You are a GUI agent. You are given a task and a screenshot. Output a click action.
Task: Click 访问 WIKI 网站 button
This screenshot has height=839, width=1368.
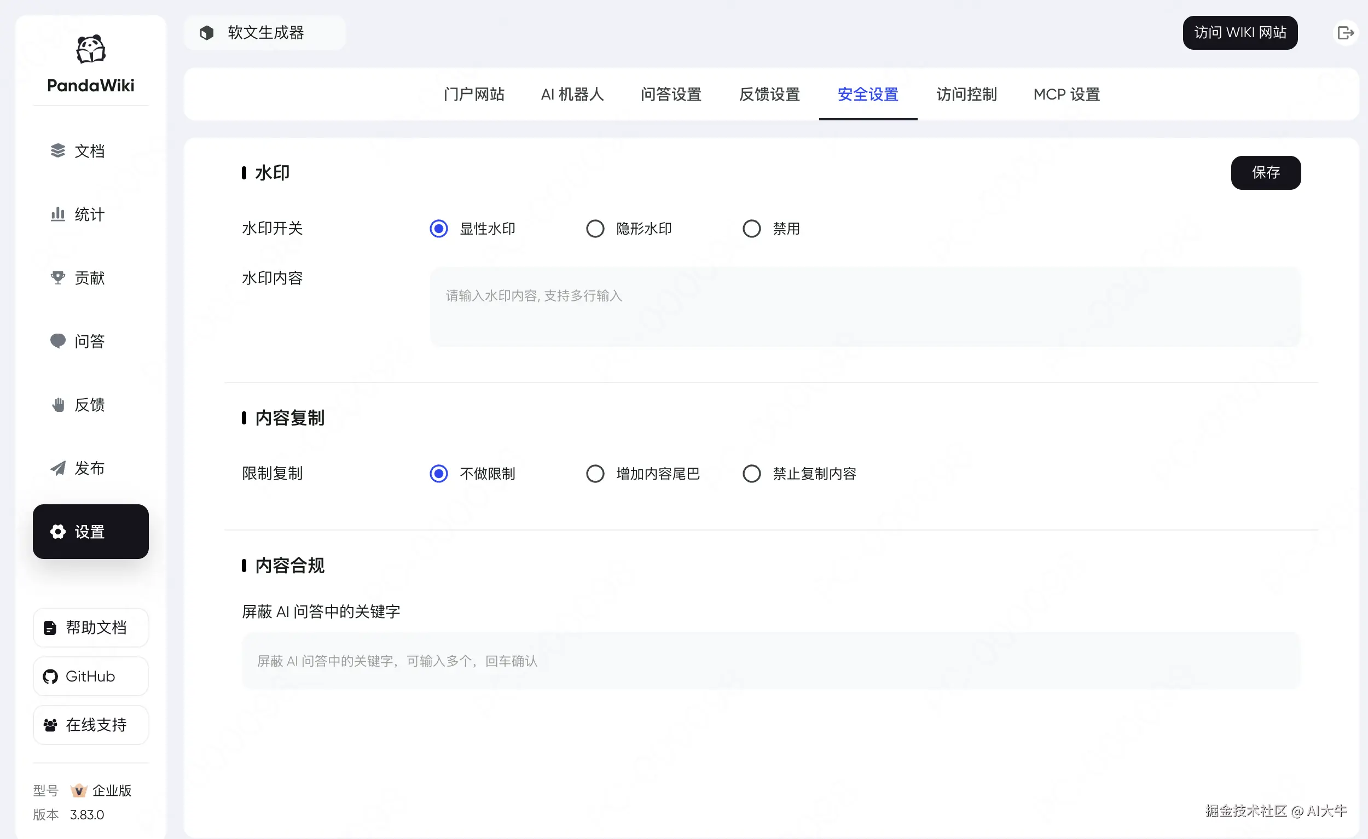tap(1240, 33)
